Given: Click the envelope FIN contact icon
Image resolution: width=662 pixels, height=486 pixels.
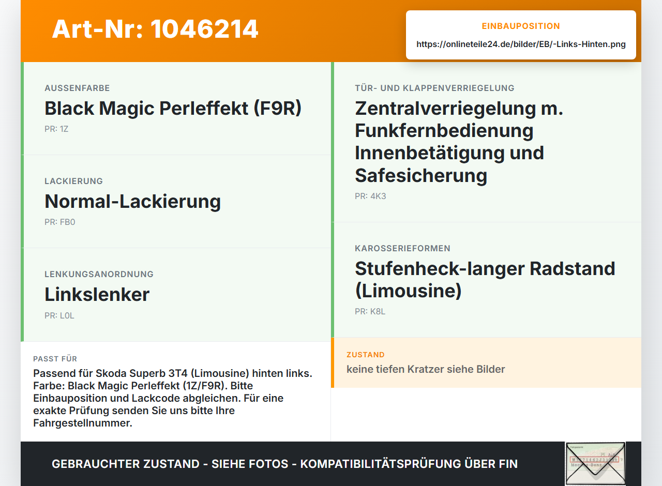Looking at the screenshot, I should 595,464.
